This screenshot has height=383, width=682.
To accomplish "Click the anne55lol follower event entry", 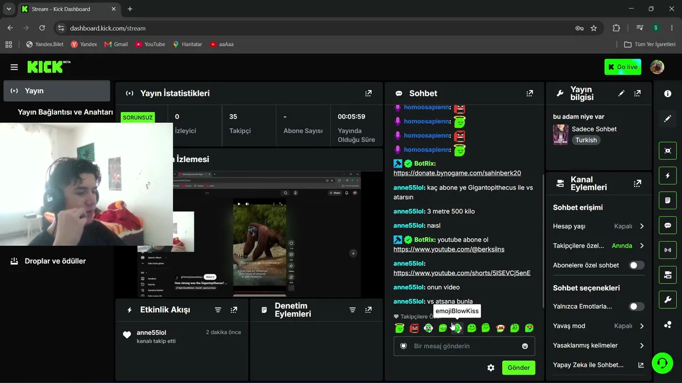I will tap(183, 336).
